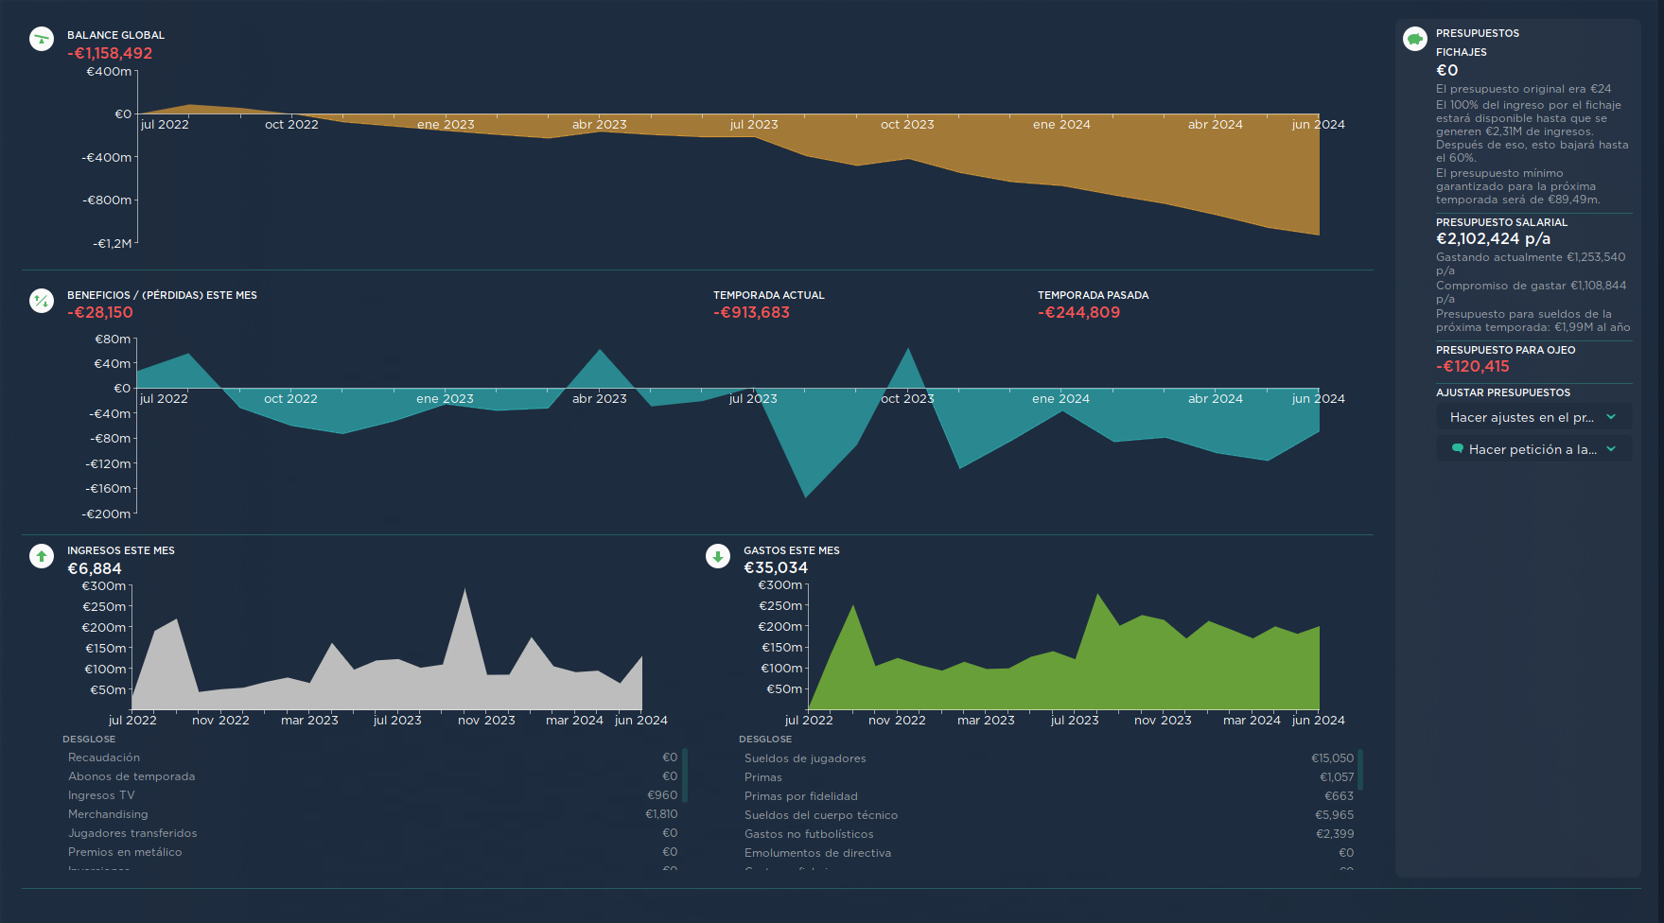
Task: Click the Gastos down-arrow icon
Action: pyautogui.click(x=718, y=556)
